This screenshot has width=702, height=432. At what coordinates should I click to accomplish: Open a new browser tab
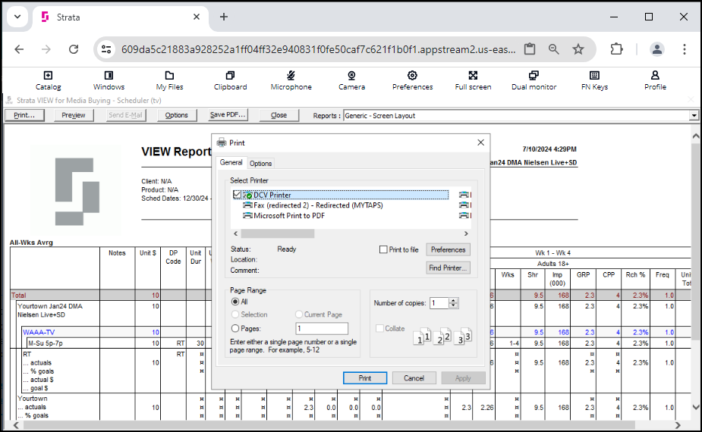(x=224, y=17)
